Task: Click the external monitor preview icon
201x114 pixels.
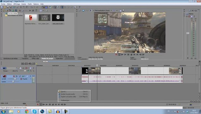Action: (83, 10)
